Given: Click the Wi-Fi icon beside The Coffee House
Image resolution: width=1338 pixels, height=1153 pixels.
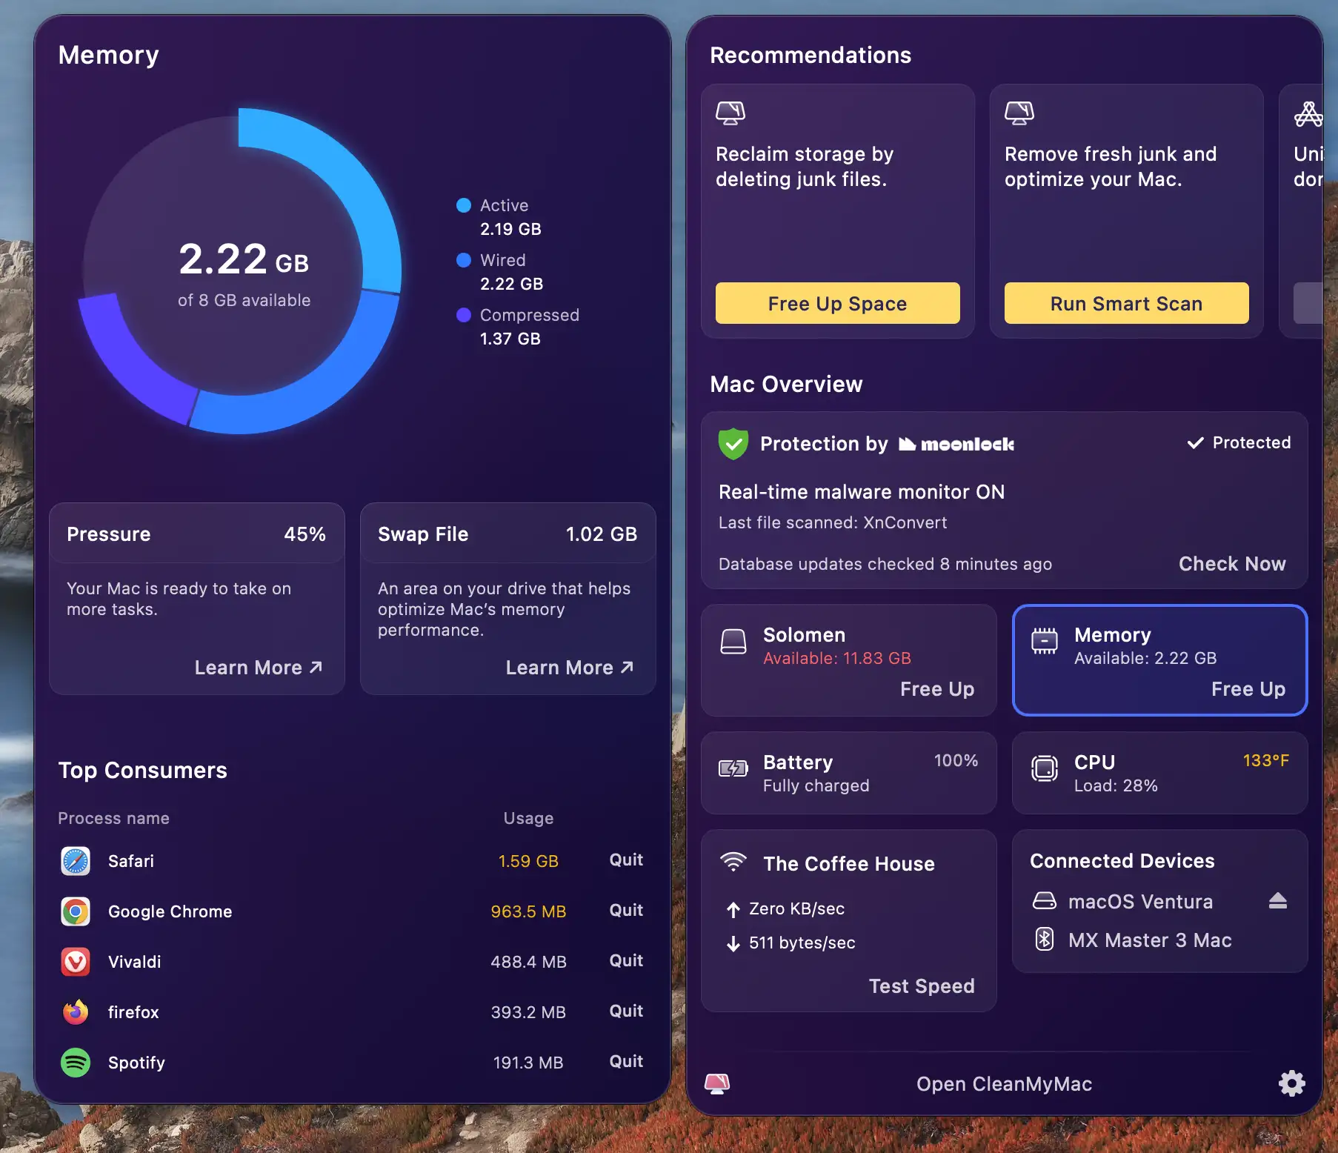Looking at the screenshot, I should pyautogui.click(x=733, y=861).
